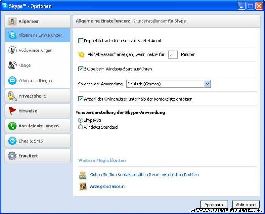
Task: Open the Chat & SMS section
Action: click(x=38, y=141)
